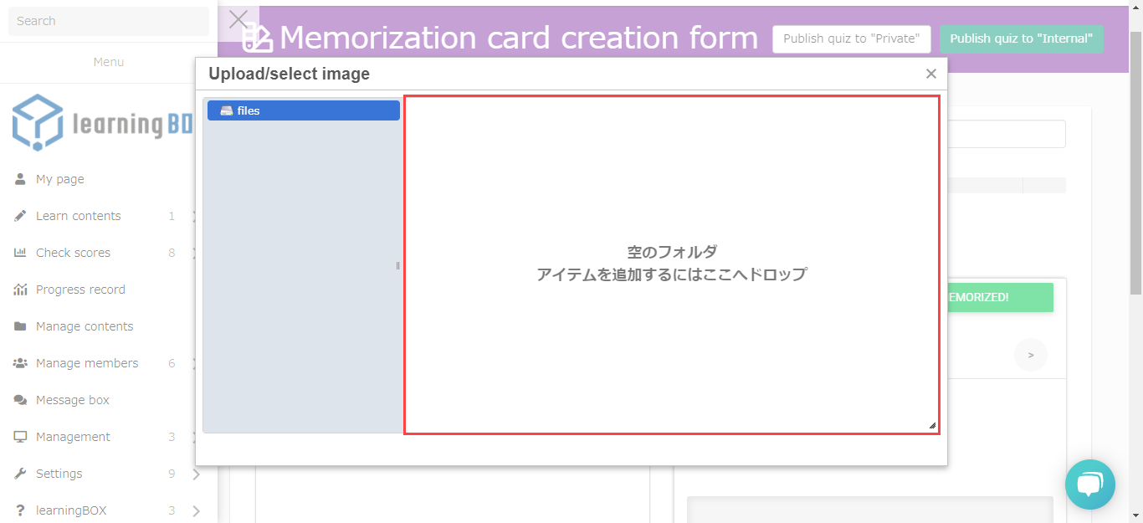Click Publish quiz to "Private" button
Image resolution: width=1143 pixels, height=523 pixels.
tap(852, 38)
